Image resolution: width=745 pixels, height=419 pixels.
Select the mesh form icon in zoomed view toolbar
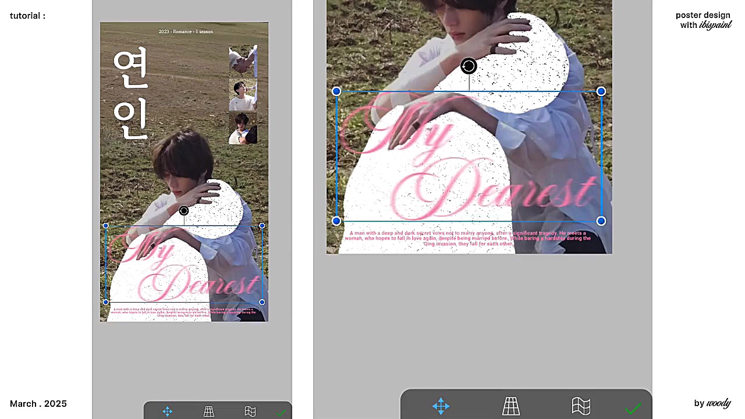581,406
